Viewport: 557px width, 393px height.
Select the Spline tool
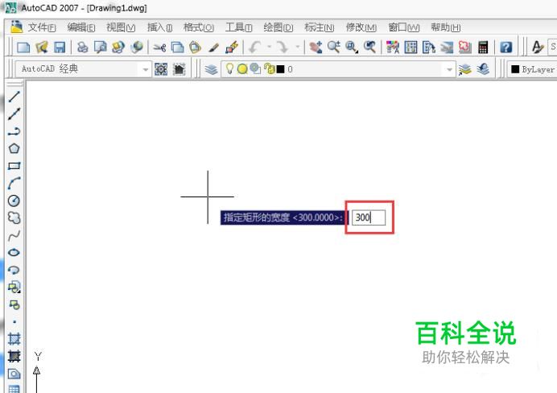click(x=14, y=235)
